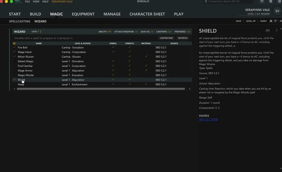
Task: Click the globe icon in title bar
Action: [x=280, y=1]
